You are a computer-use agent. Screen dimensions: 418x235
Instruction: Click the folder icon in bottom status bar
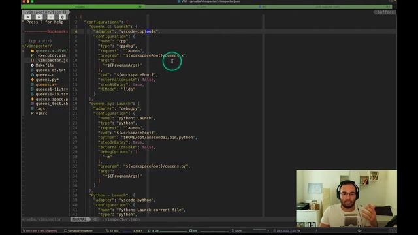[65, 230]
